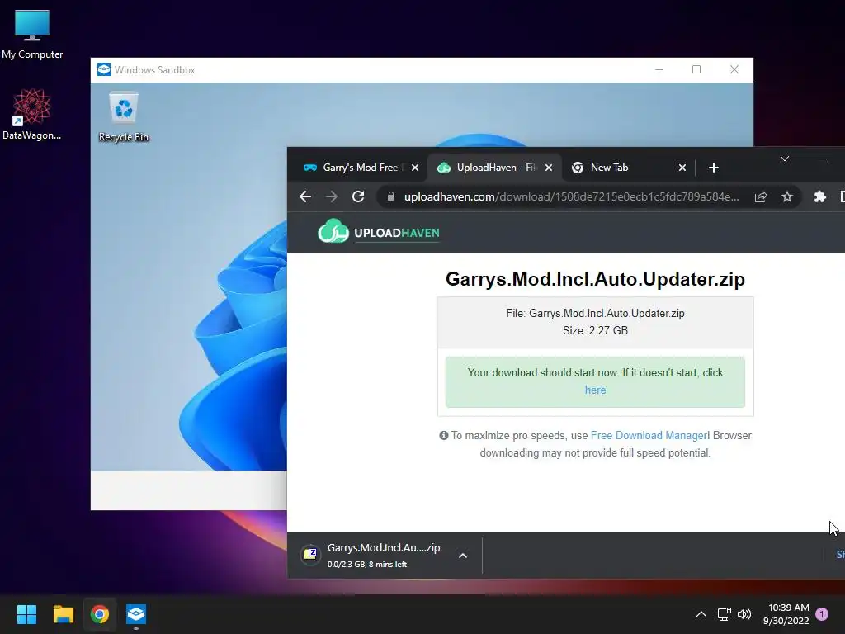Select the UploadHaven tab
Viewport: 845px width, 634px height.
(494, 168)
